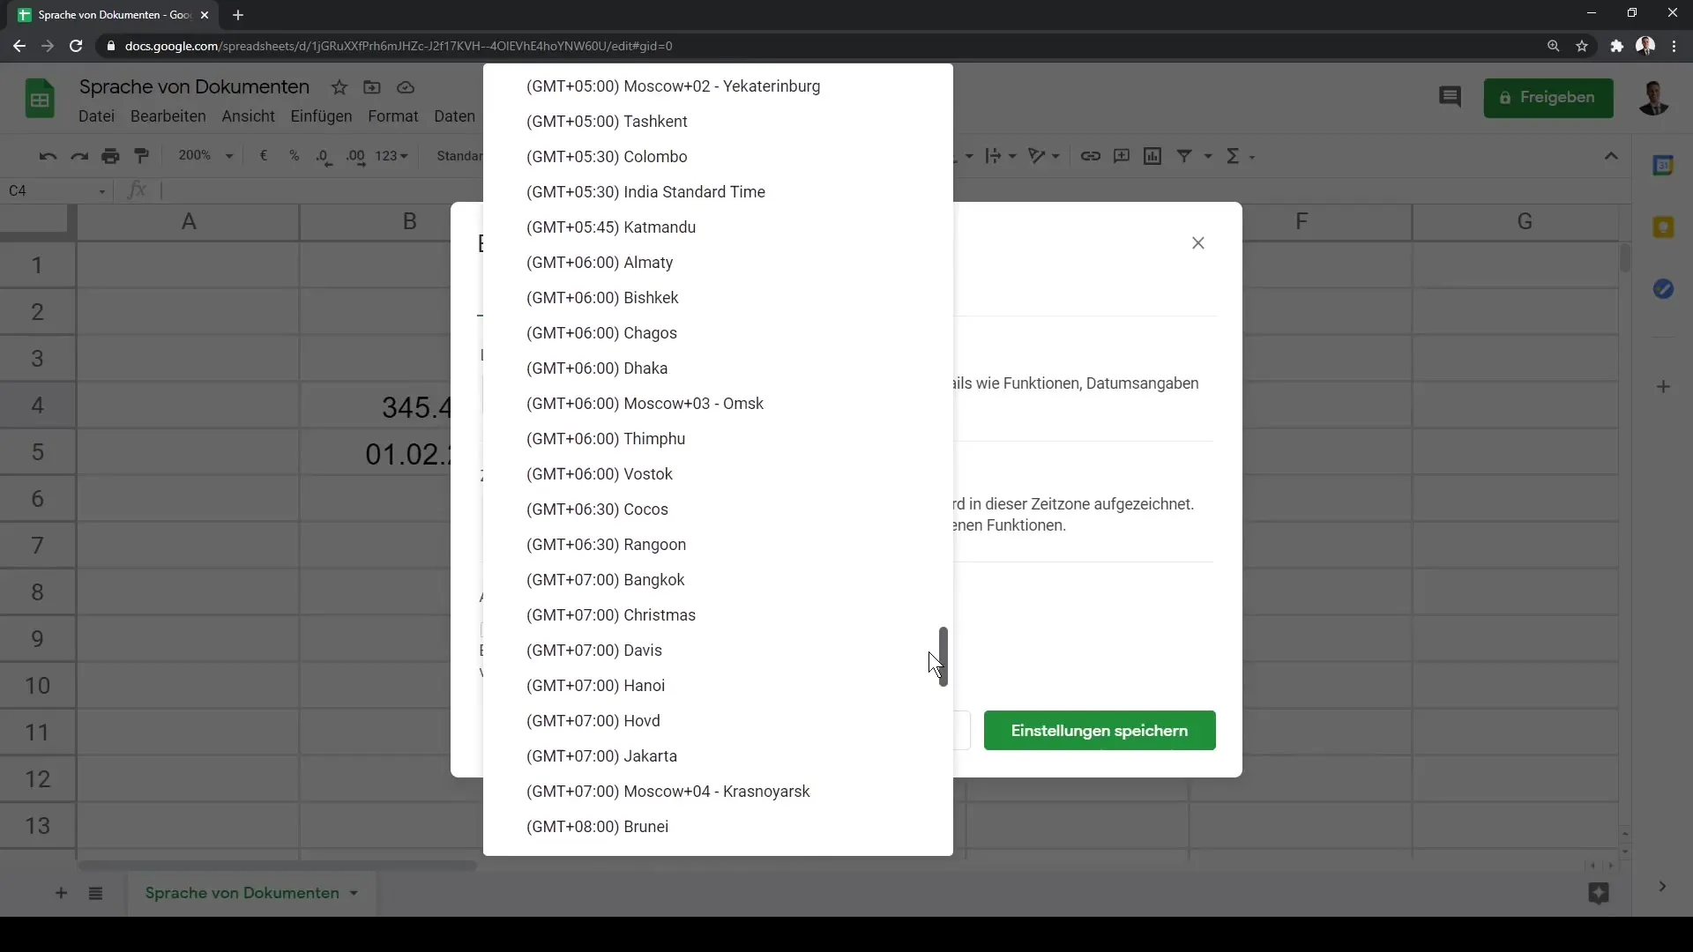Click the print icon
Image resolution: width=1693 pixels, height=952 pixels.
(110, 156)
